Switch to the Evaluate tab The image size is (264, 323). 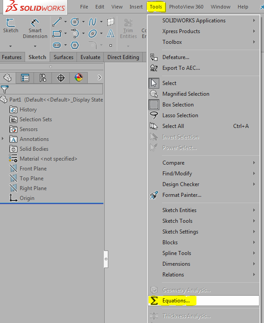click(90, 57)
